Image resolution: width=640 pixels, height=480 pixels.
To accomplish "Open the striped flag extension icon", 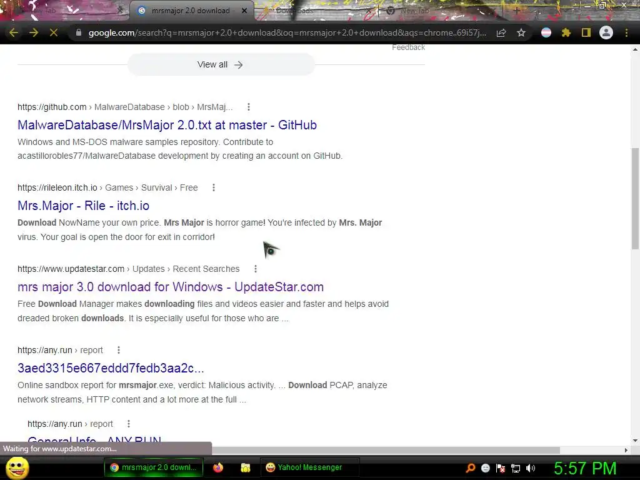I will click(x=546, y=32).
